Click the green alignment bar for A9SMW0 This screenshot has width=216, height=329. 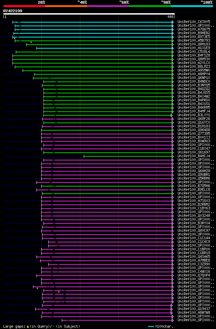98,70
